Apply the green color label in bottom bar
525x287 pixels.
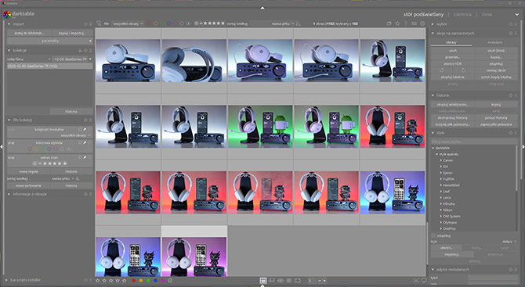(x=148, y=281)
